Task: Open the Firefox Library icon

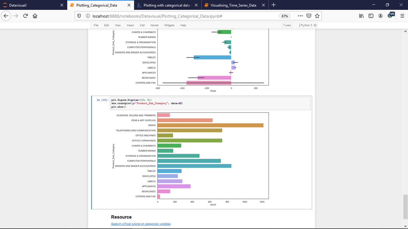Action: tap(361, 16)
